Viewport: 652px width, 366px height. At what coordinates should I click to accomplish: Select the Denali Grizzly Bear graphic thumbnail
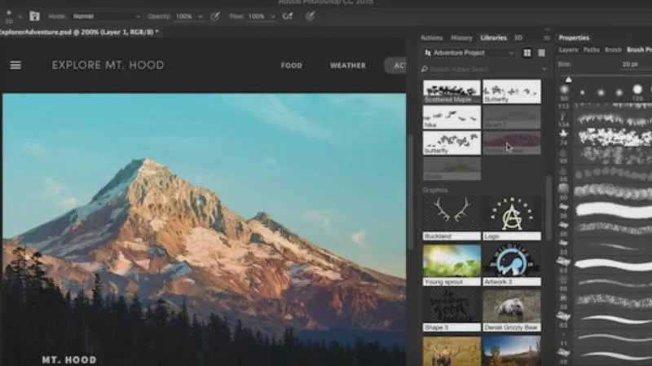point(511,306)
